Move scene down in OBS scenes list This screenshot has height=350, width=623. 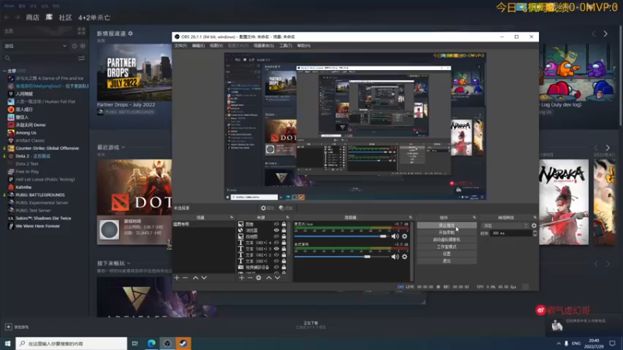pos(204,278)
